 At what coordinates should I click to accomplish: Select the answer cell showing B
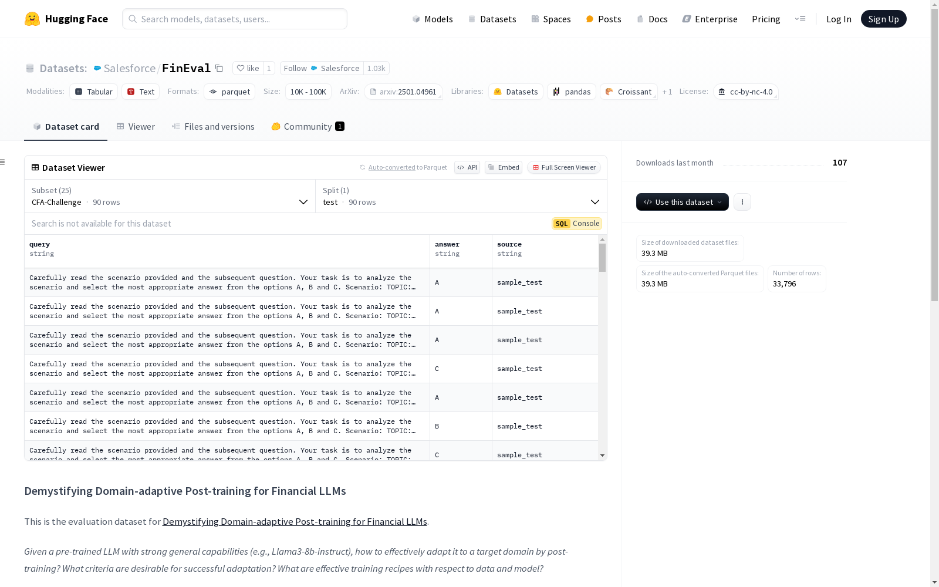pos(461,426)
